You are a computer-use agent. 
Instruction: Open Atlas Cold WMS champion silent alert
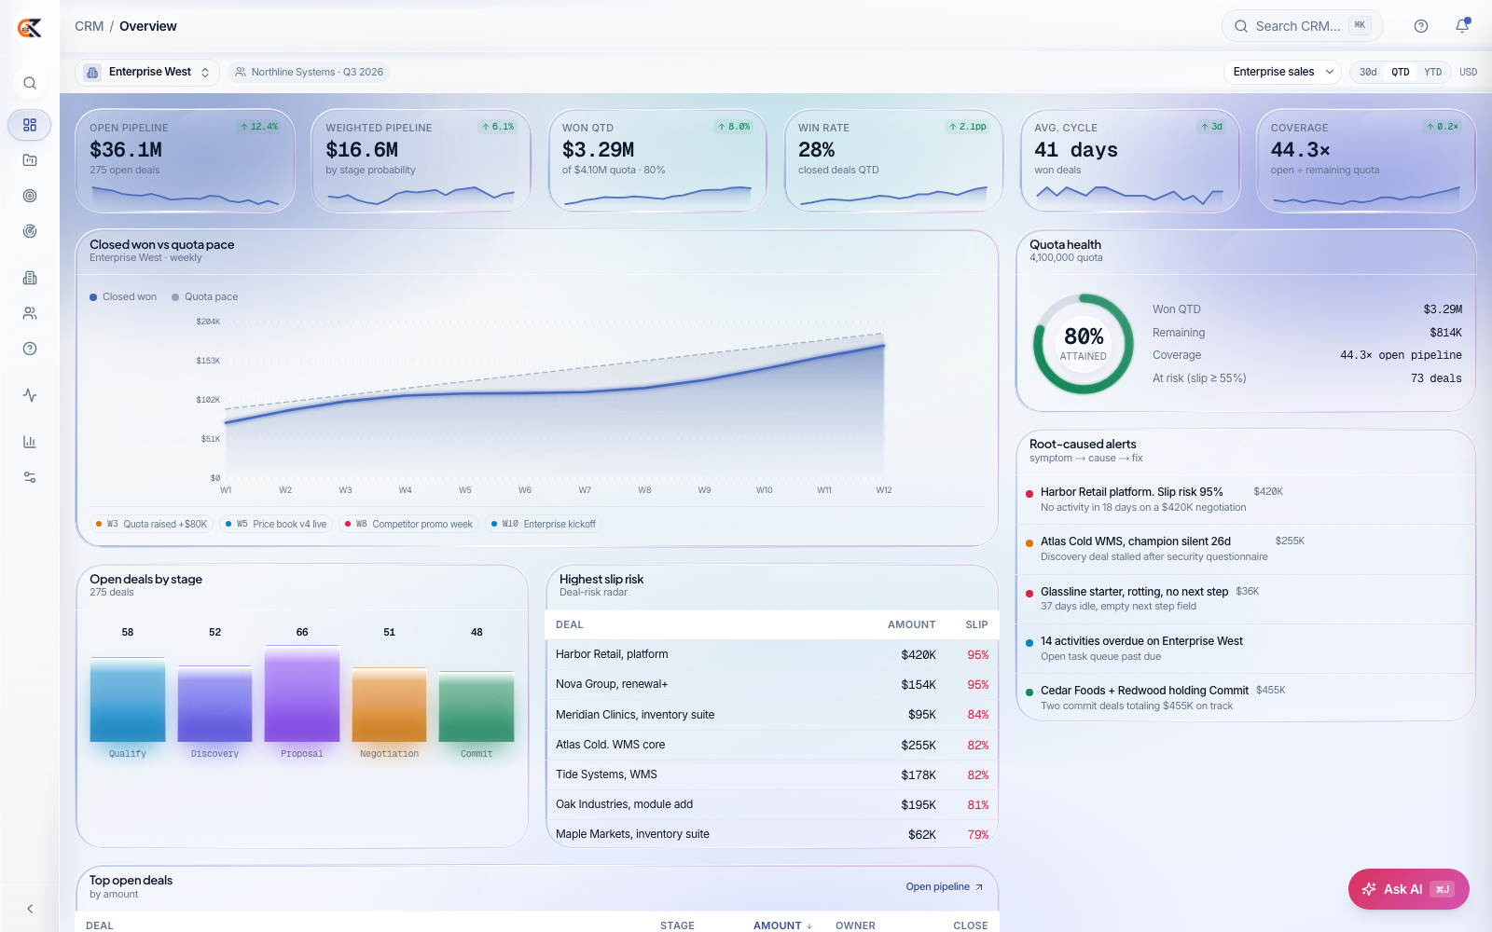pyautogui.click(x=1246, y=549)
